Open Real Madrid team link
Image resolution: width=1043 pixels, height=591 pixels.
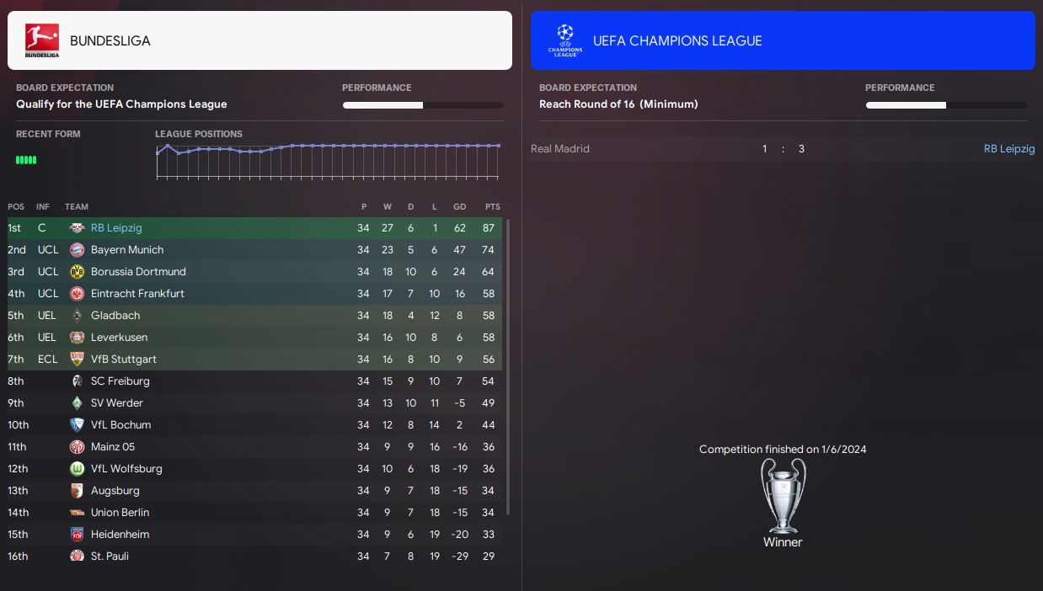pos(560,149)
